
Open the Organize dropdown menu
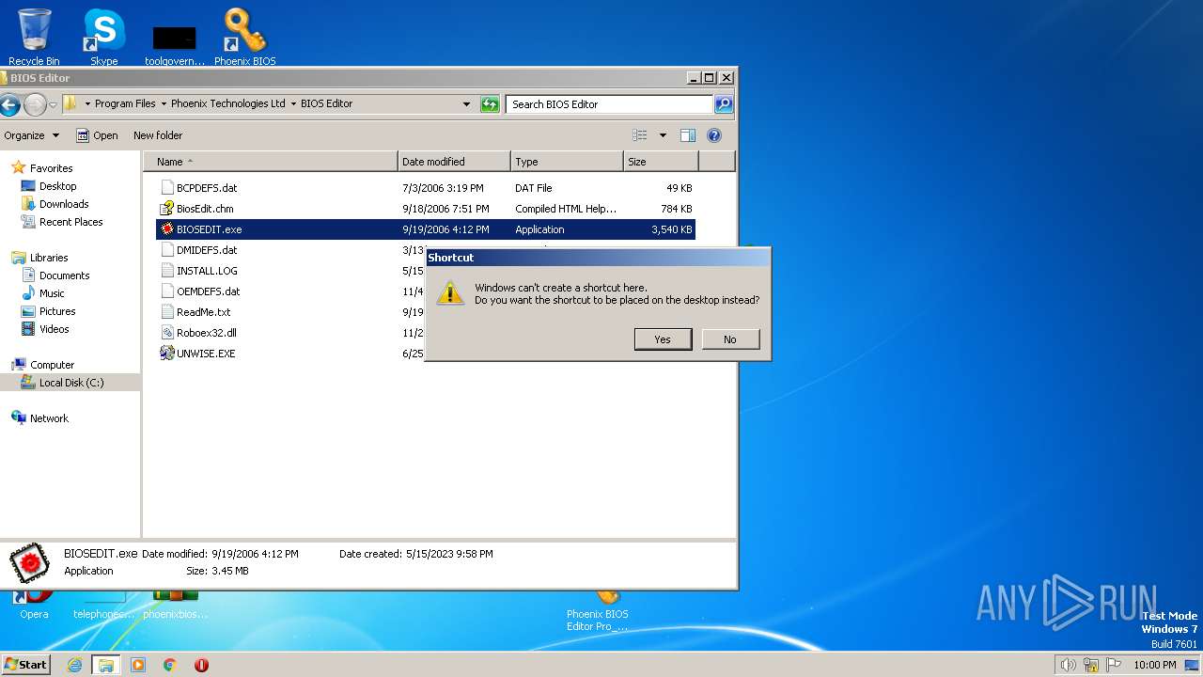31,135
